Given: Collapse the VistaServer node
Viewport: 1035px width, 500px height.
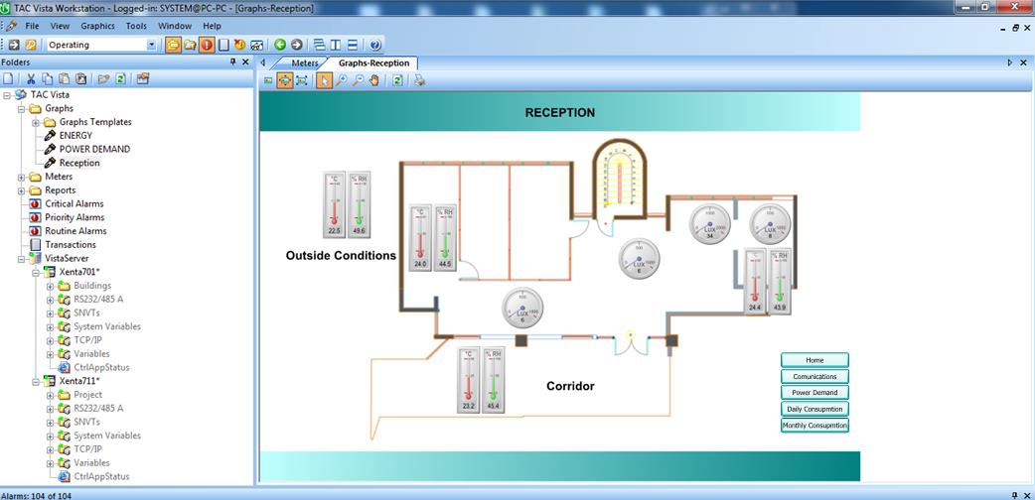Looking at the screenshot, I should click(21, 259).
